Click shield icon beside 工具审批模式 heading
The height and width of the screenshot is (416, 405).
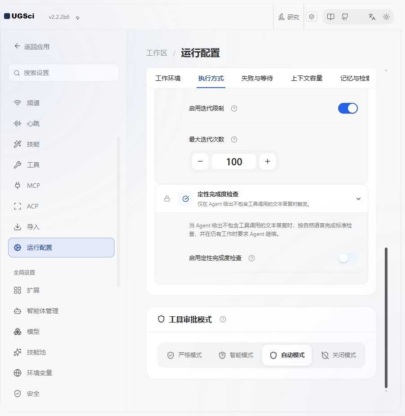pyautogui.click(x=161, y=319)
